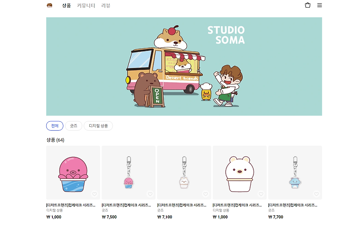Go to the 리뷰 tab
The height and width of the screenshot is (230, 358).
tap(105, 5)
